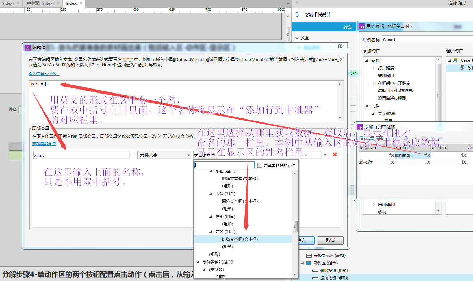Collapse 显示/隐藏 action group

tap(374, 113)
